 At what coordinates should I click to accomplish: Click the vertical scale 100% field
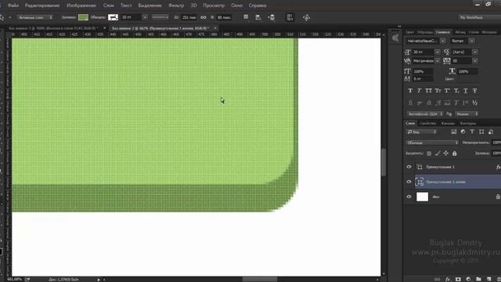[423, 71]
